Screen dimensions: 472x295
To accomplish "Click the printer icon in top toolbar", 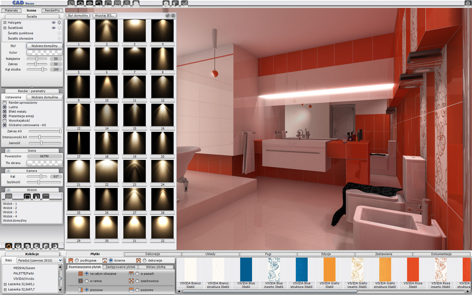I will (x=136, y=3).
